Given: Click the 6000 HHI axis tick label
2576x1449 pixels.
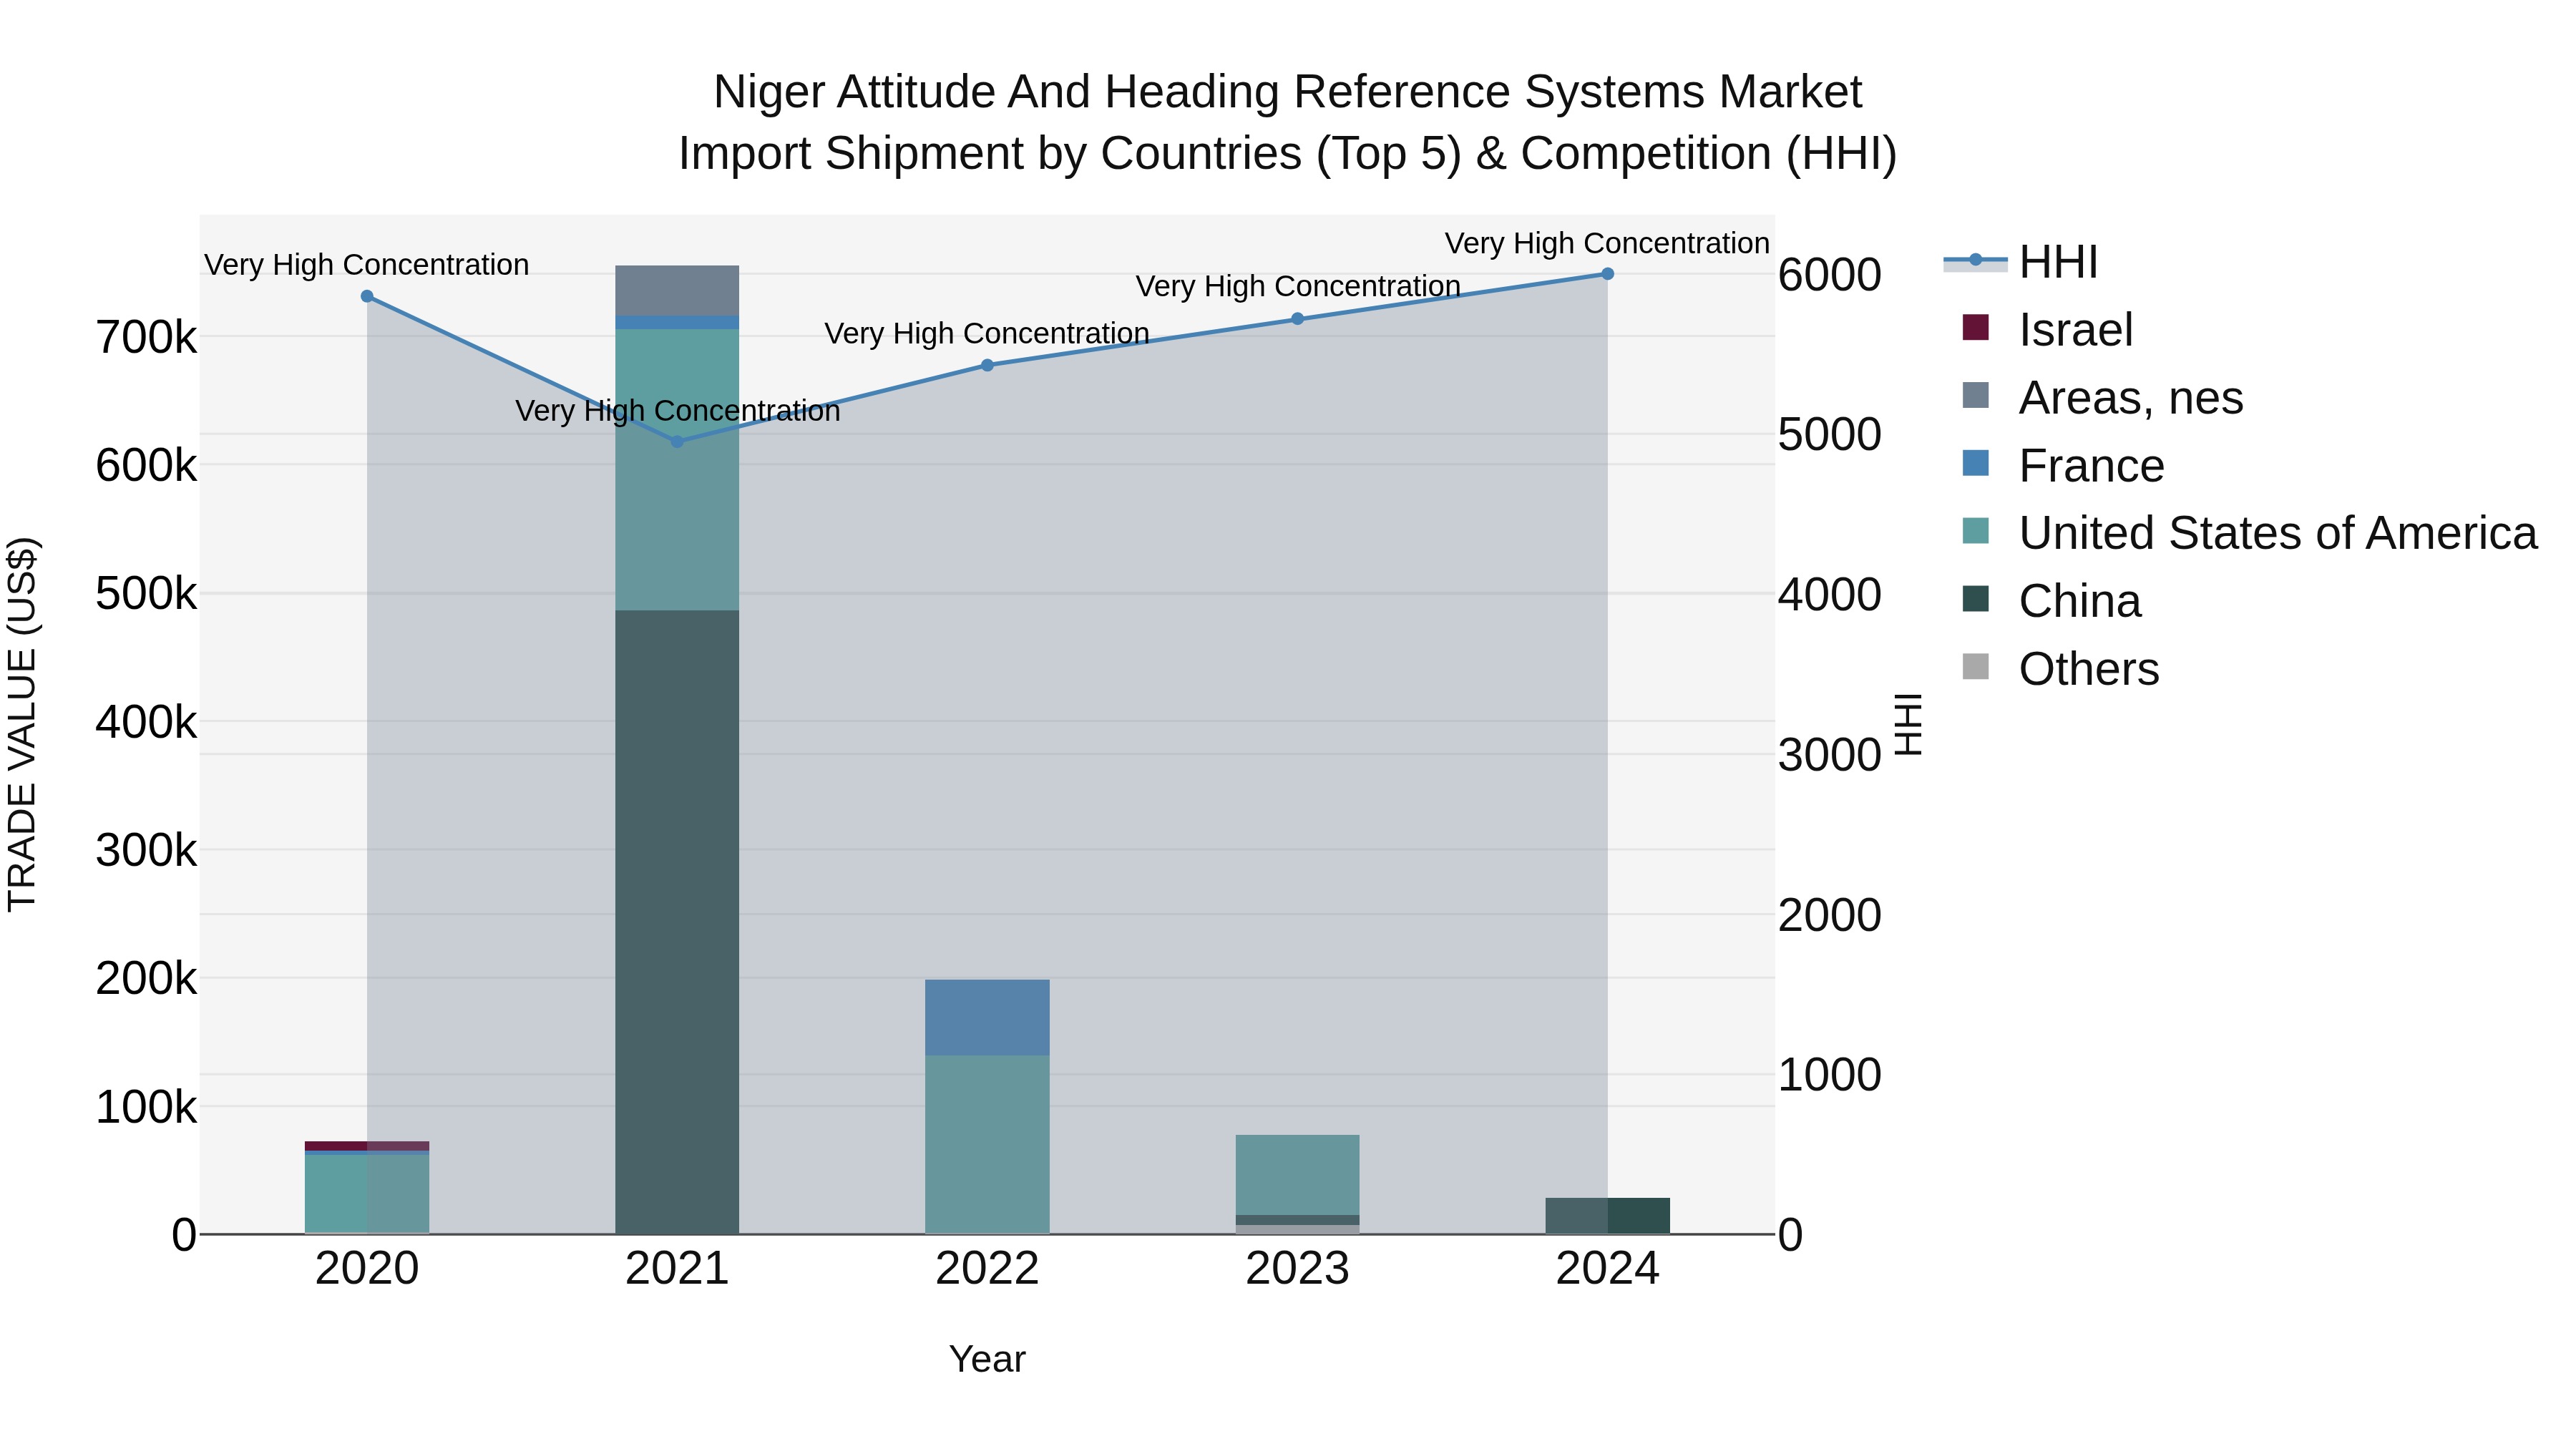Looking at the screenshot, I should point(1829,275).
